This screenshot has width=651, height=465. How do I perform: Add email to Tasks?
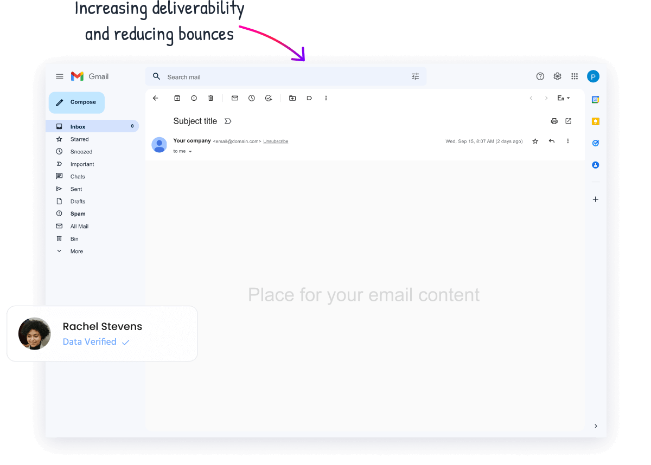tap(269, 98)
